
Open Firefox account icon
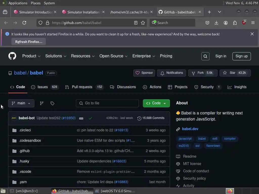226,23
